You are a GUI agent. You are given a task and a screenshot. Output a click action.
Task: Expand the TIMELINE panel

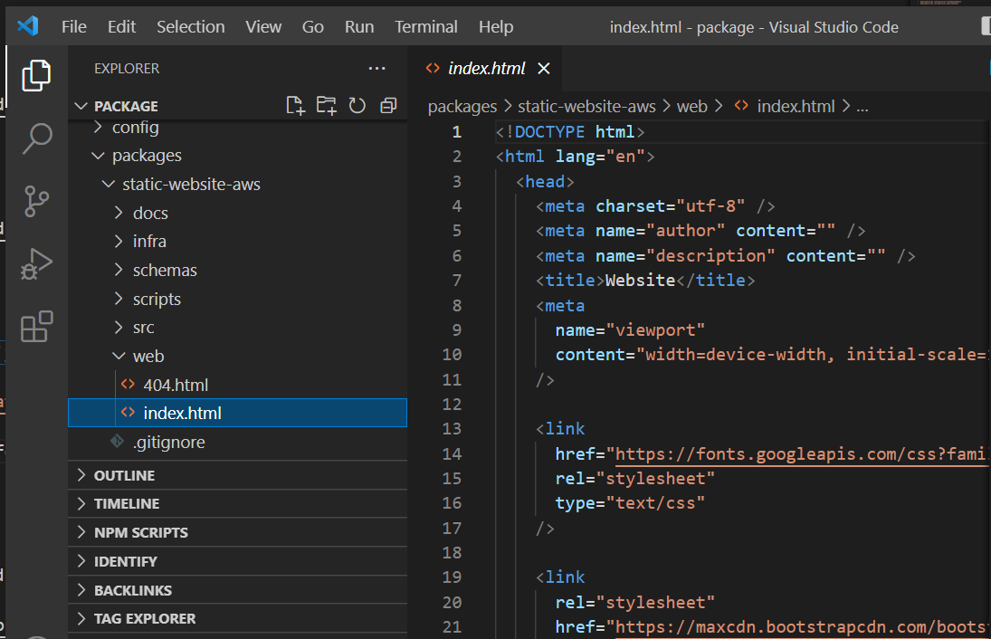click(x=237, y=503)
